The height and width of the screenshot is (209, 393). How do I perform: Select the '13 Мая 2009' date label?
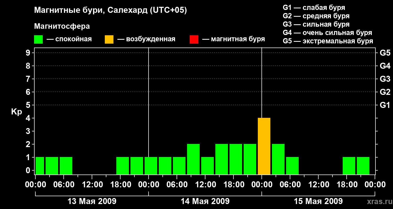point(92,201)
